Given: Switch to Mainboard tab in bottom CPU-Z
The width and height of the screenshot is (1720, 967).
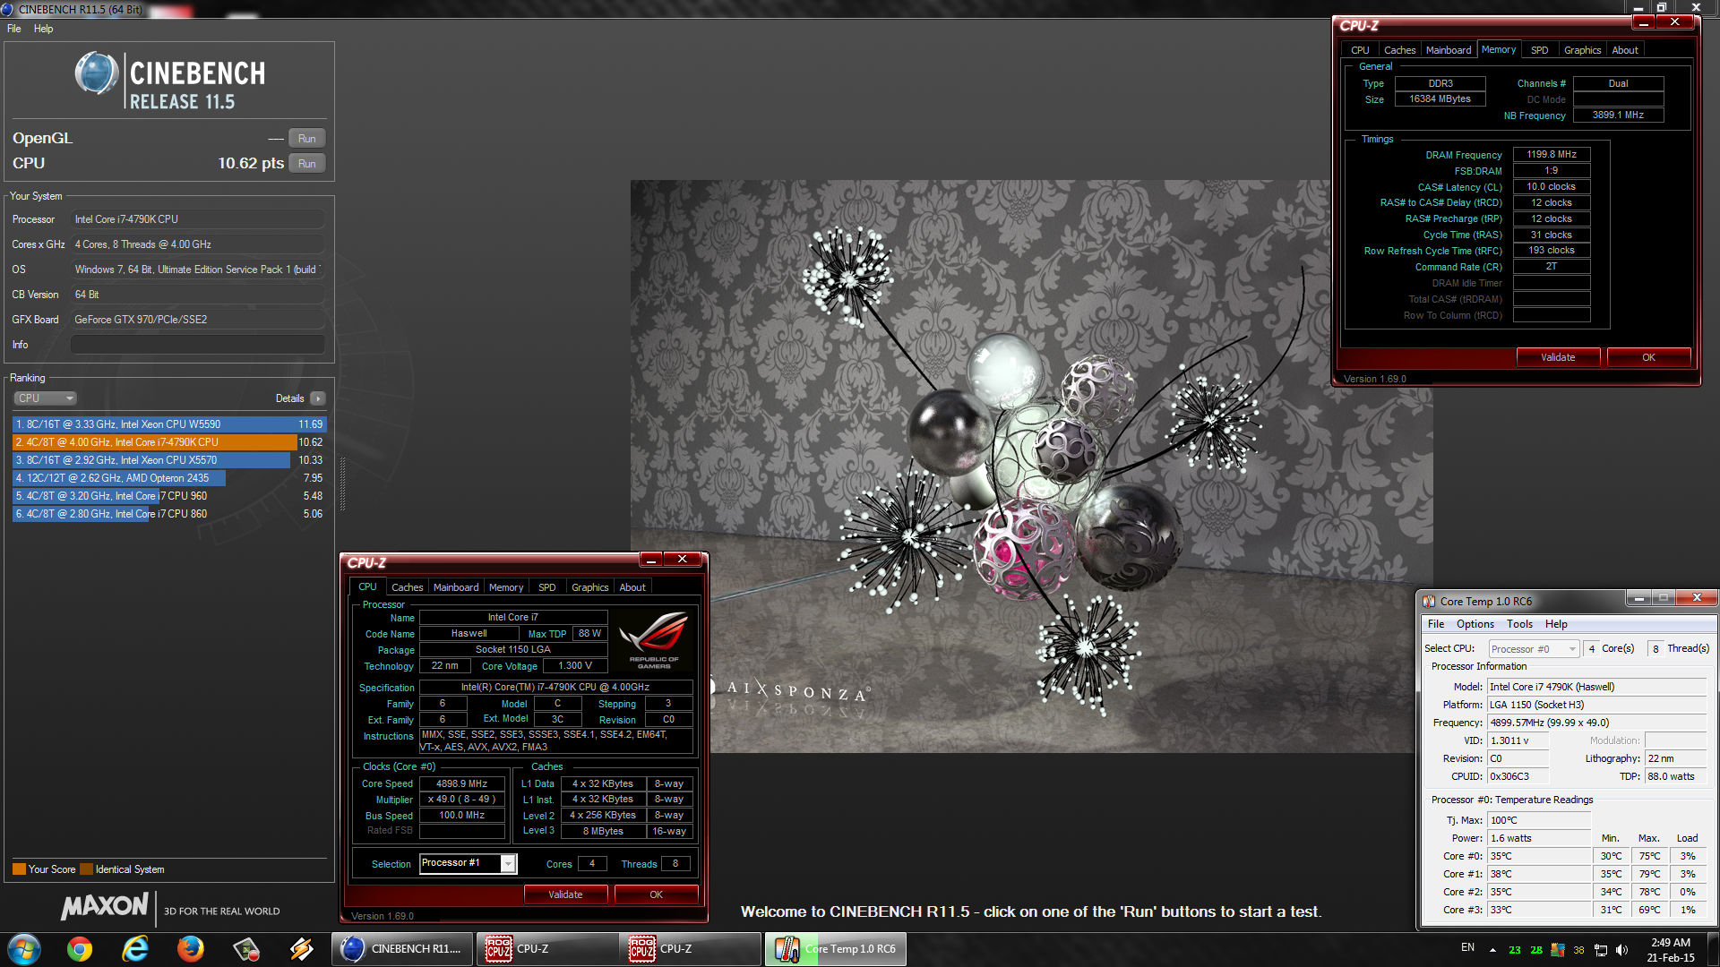Looking at the screenshot, I should pyautogui.click(x=456, y=587).
